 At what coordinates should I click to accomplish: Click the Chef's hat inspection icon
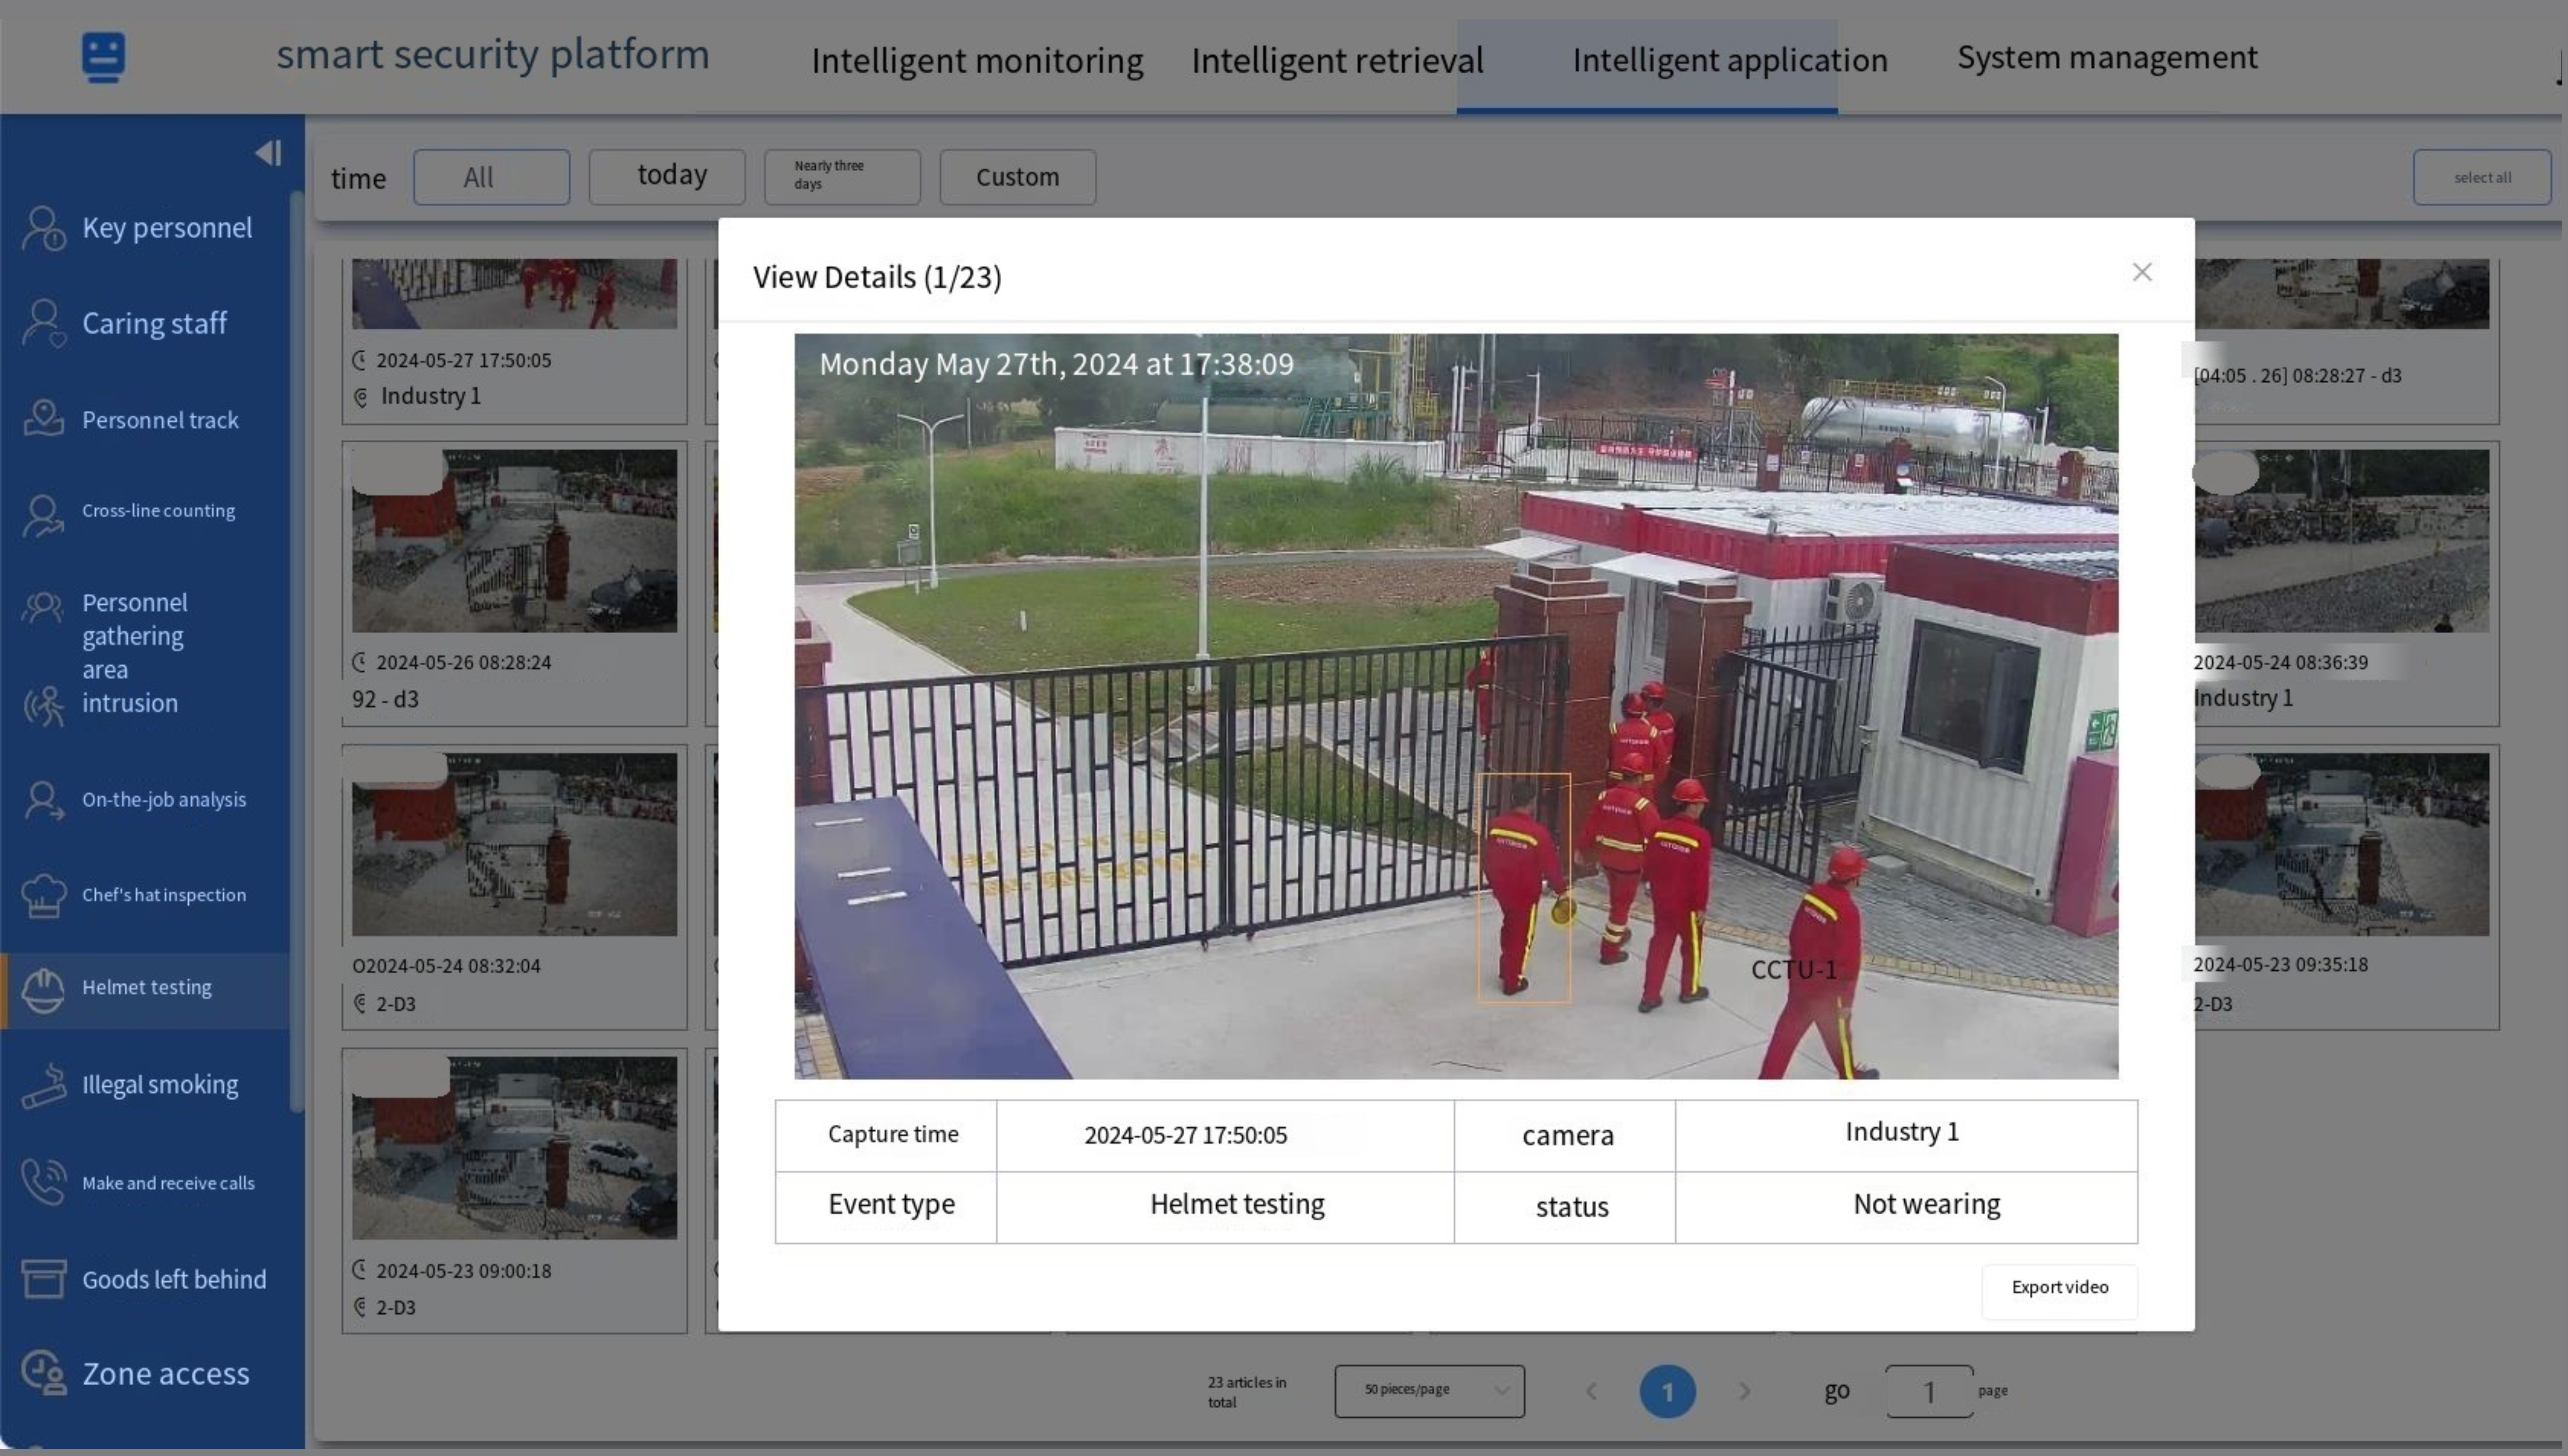(x=44, y=895)
